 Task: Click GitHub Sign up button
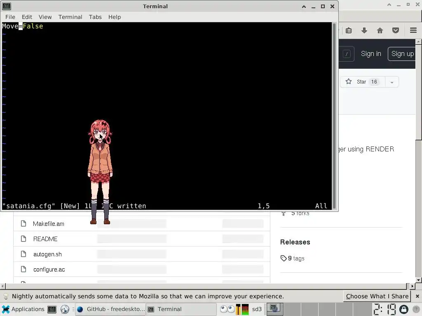click(402, 54)
